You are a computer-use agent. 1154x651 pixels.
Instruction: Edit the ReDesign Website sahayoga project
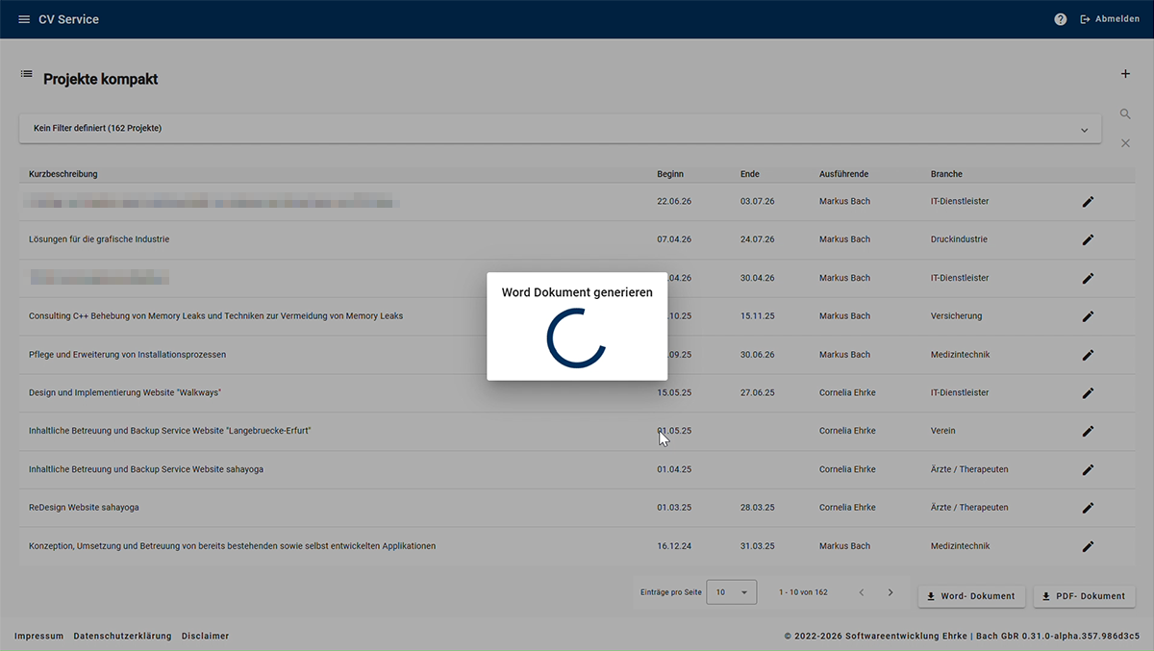click(x=1088, y=508)
